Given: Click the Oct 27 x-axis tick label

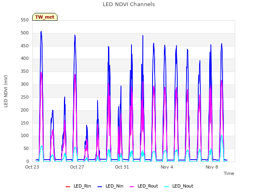Looking at the screenshot, I should [77, 167].
